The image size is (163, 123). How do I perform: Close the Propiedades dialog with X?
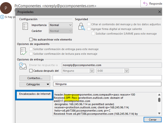159,12
